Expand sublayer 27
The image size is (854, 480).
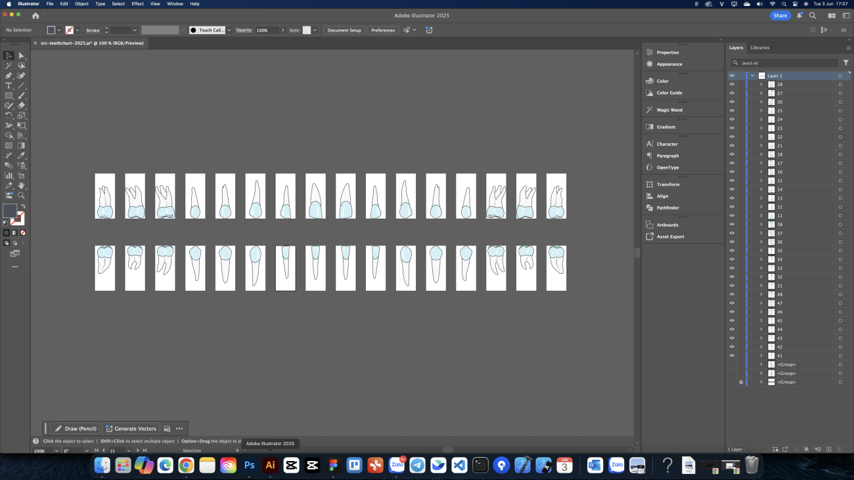761,93
